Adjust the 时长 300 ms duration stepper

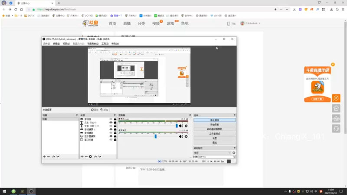click(234, 157)
